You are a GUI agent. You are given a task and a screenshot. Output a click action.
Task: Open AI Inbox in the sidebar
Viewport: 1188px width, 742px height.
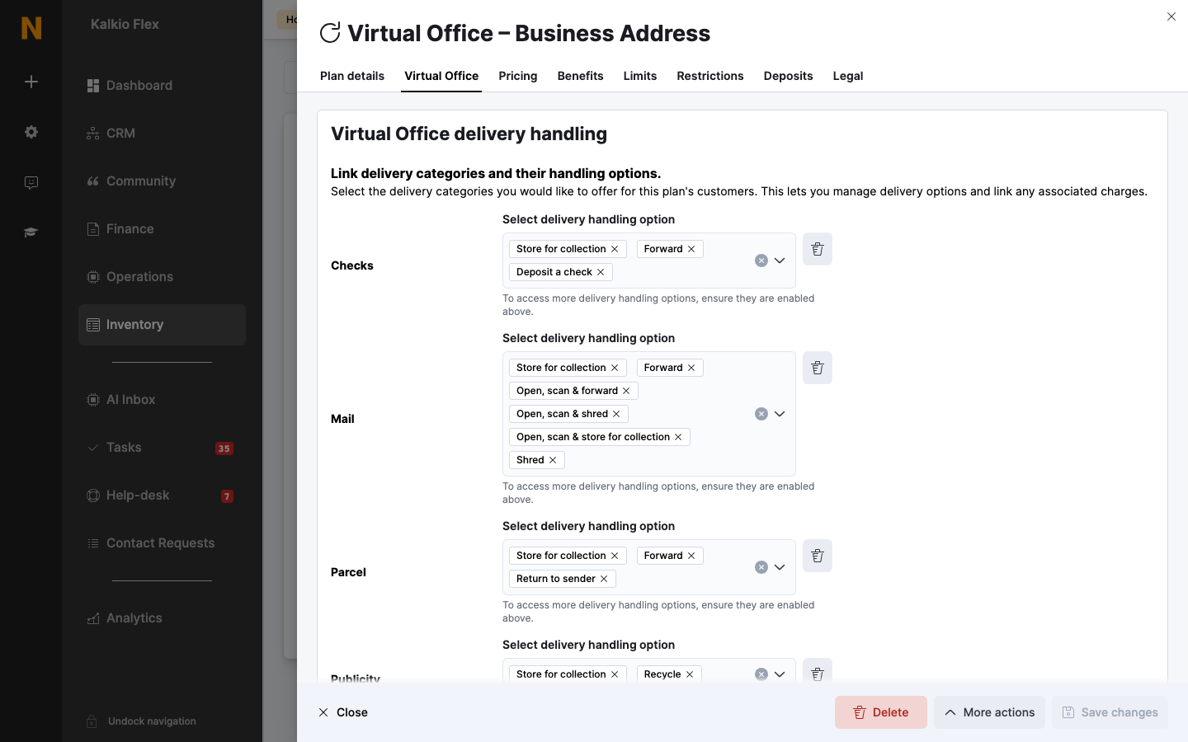[x=162, y=400]
